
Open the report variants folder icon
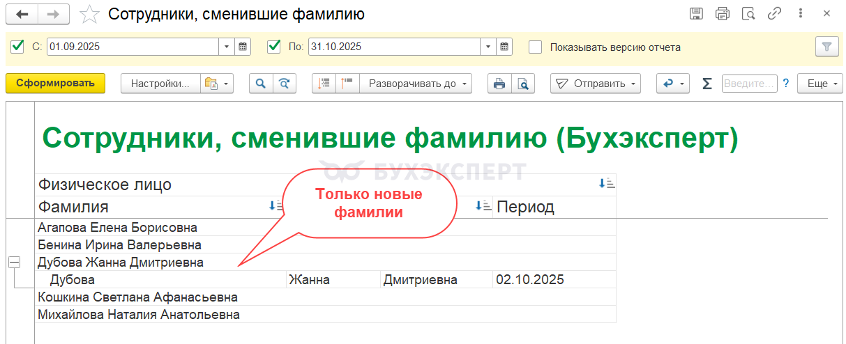217,84
